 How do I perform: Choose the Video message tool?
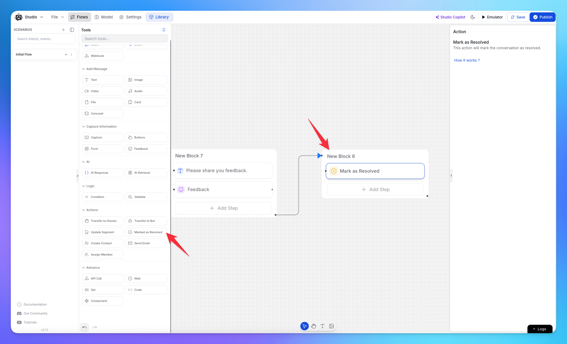(x=103, y=91)
